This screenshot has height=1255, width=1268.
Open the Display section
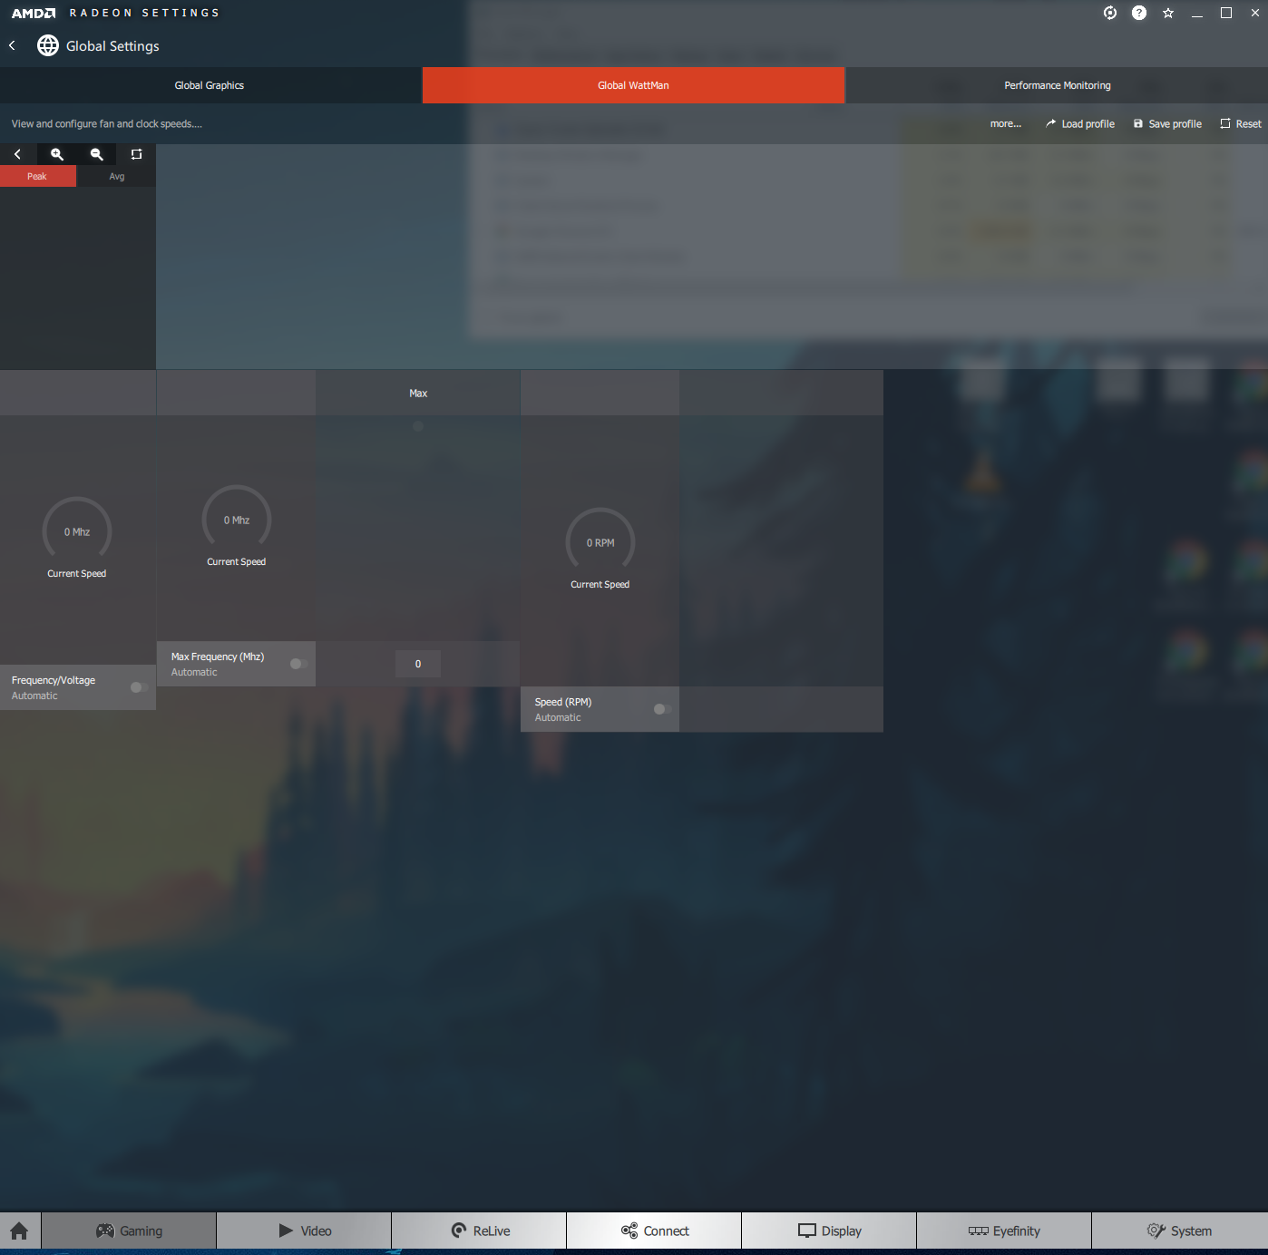pyautogui.click(x=829, y=1231)
